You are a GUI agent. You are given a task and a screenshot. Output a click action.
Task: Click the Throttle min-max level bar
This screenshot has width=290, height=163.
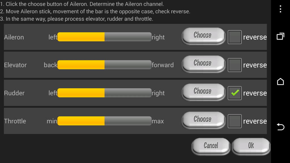point(105,121)
